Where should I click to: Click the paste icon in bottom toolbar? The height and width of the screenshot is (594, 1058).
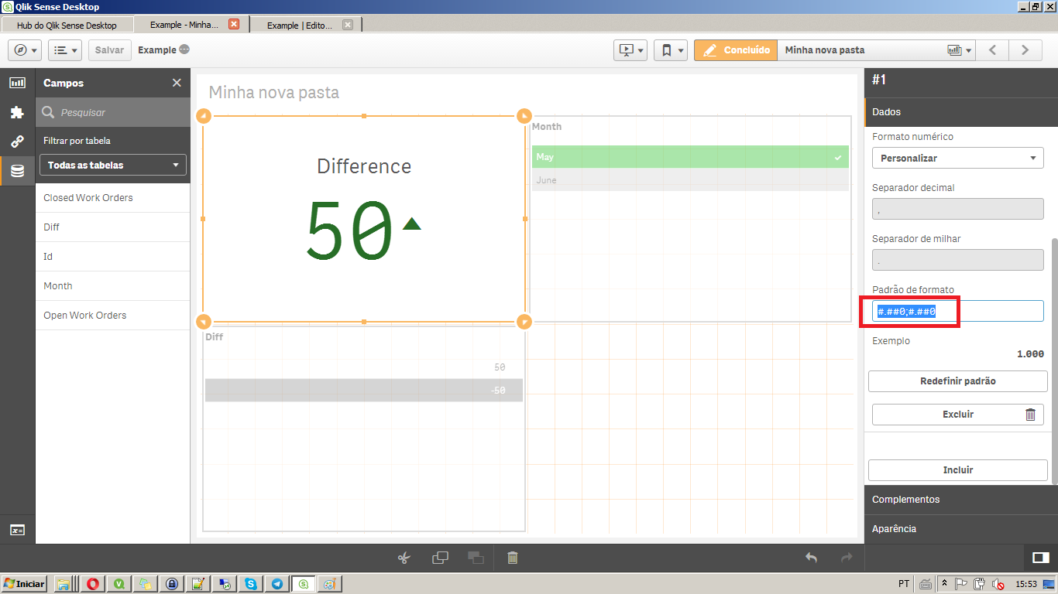click(476, 558)
